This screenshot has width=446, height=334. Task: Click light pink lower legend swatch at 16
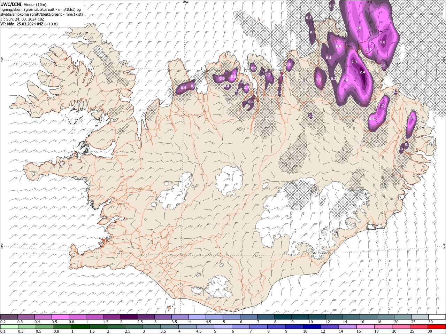pos(365,327)
